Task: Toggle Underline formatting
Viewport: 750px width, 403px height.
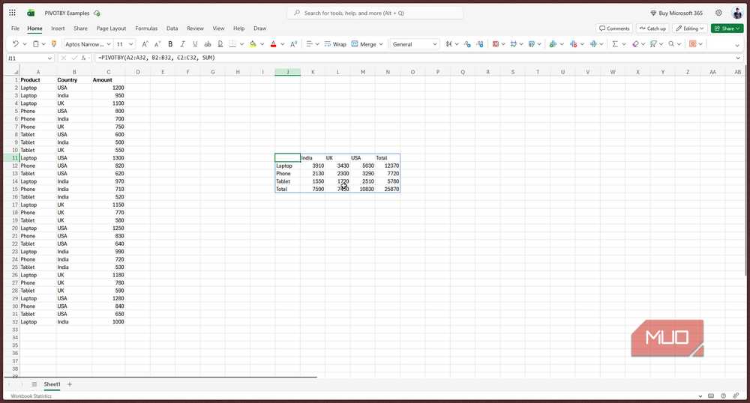Action: pyautogui.click(x=195, y=44)
